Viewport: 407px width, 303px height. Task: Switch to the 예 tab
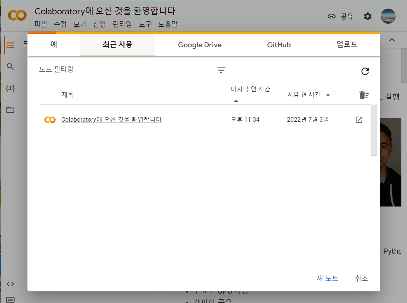click(x=54, y=44)
